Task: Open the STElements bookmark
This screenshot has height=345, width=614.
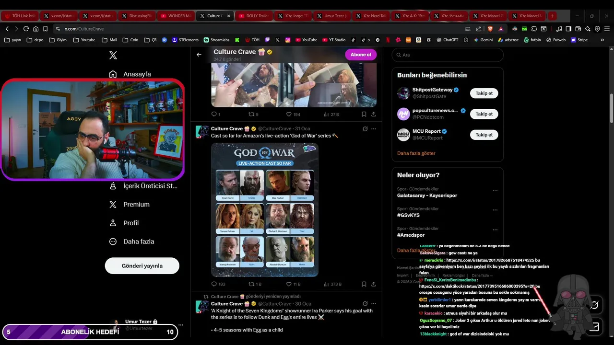Action: [x=185, y=40]
